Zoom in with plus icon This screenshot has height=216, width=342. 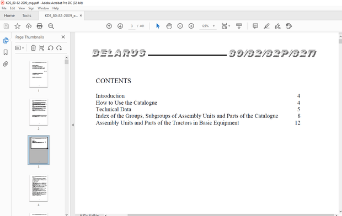pos(191,26)
